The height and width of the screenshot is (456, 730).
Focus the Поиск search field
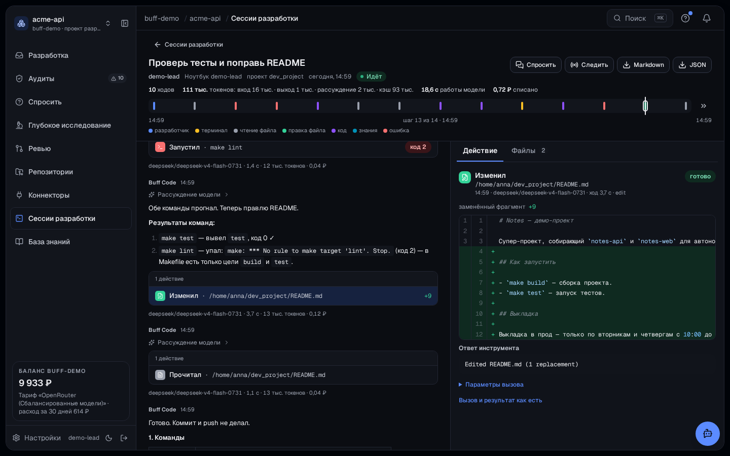tap(640, 18)
